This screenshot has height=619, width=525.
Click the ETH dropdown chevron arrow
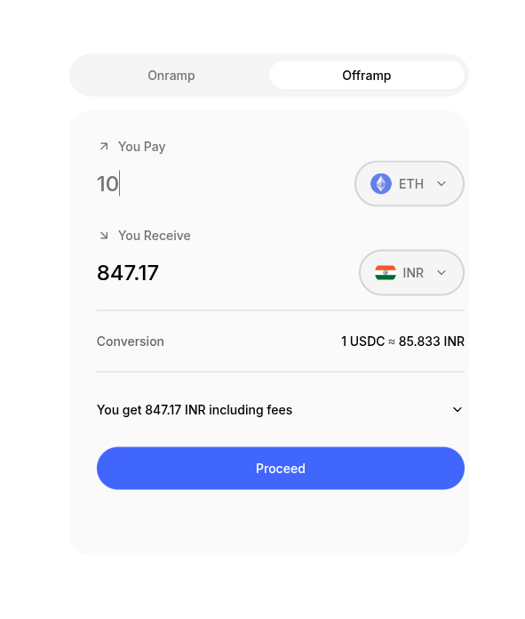[441, 183]
